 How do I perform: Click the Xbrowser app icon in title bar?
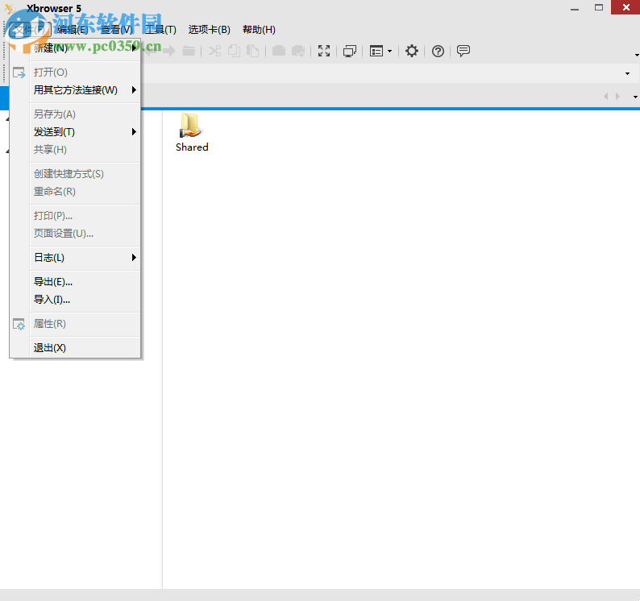(x=10, y=8)
